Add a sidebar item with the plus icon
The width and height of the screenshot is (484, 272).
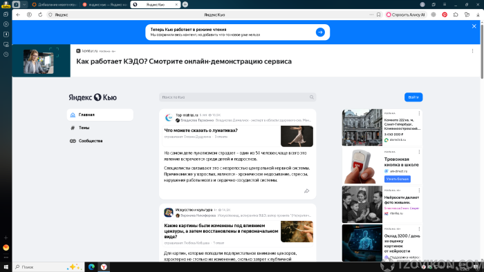coord(6,237)
